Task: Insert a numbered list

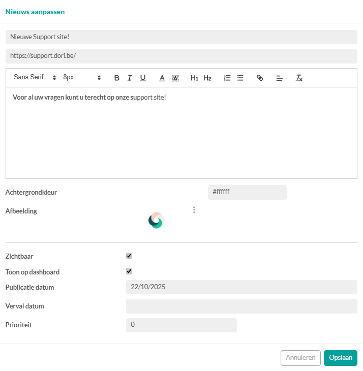Action: click(227, 78)
